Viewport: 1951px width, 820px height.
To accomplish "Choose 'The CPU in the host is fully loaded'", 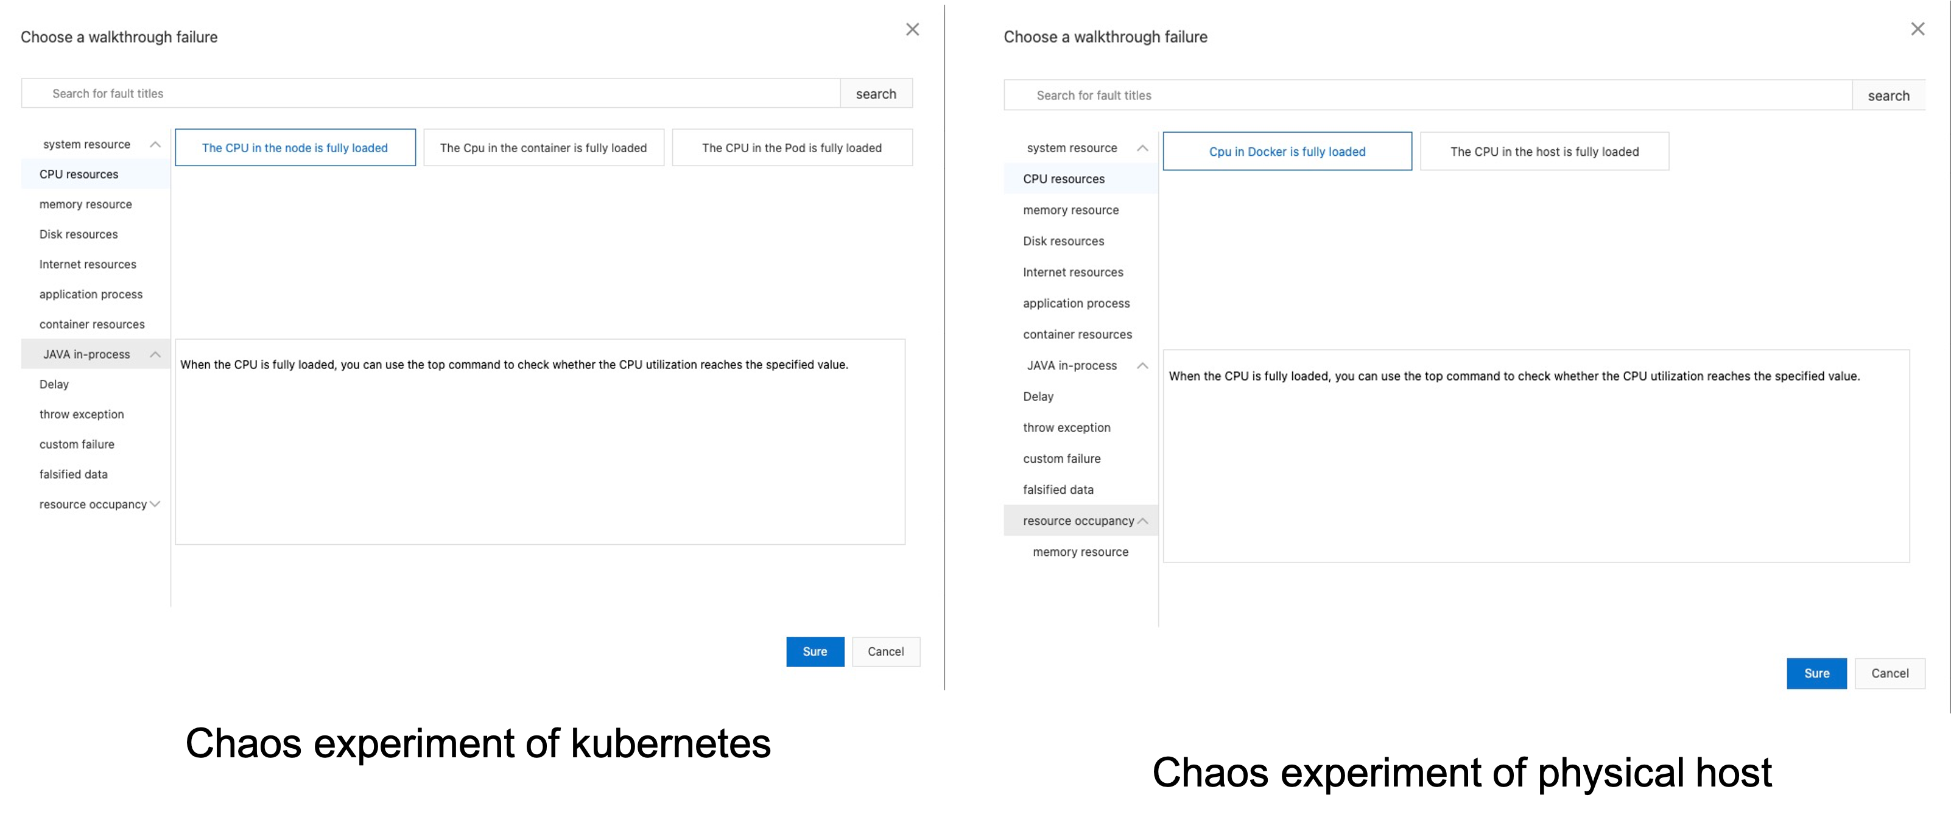I will point(1544,152).
